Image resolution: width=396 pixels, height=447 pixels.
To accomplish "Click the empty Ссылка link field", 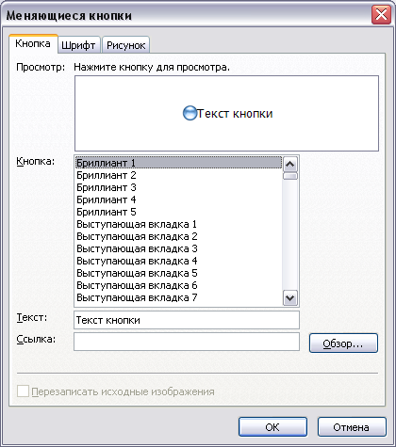I will pyautogui.click(x=187, y=342).
